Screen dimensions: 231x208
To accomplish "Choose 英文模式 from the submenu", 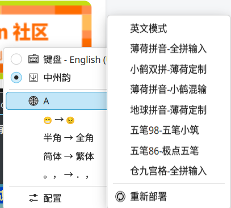I will click(x=149, y=28).
